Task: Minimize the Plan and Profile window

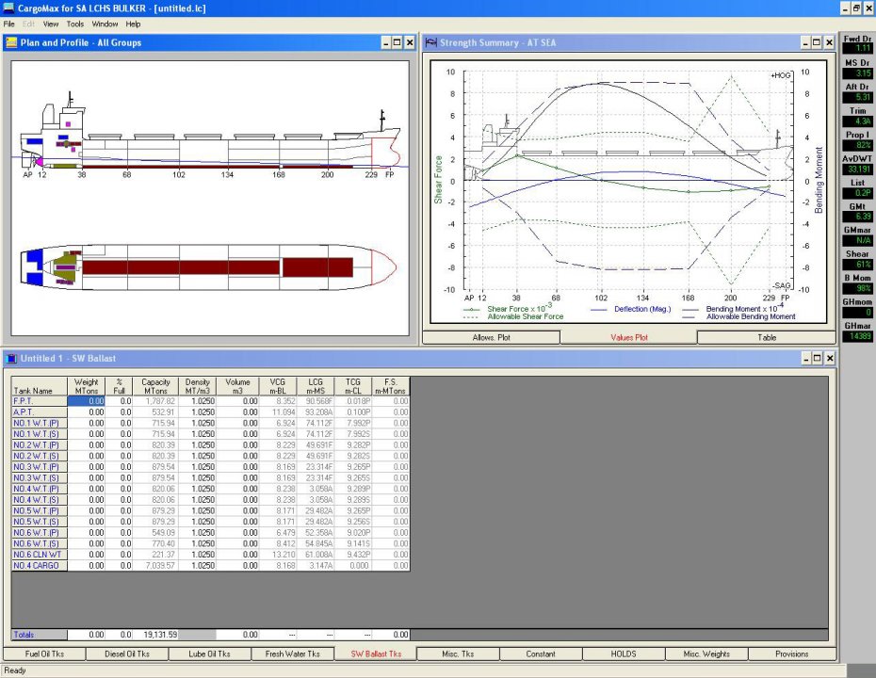Action: coord(385,42)
